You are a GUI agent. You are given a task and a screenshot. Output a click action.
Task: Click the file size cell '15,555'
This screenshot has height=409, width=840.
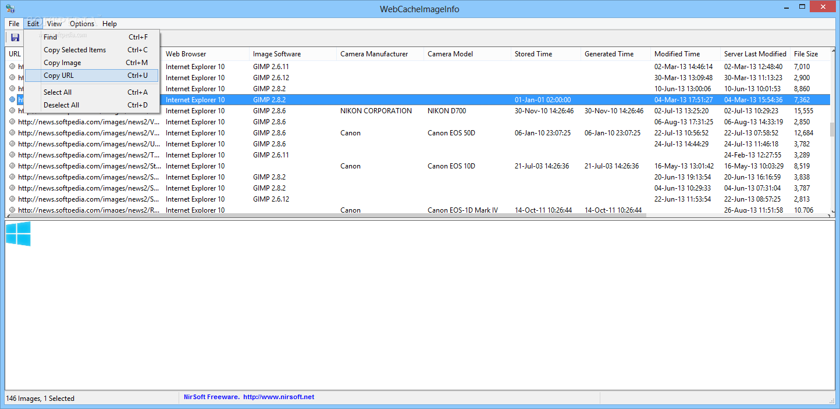[804, 111]
